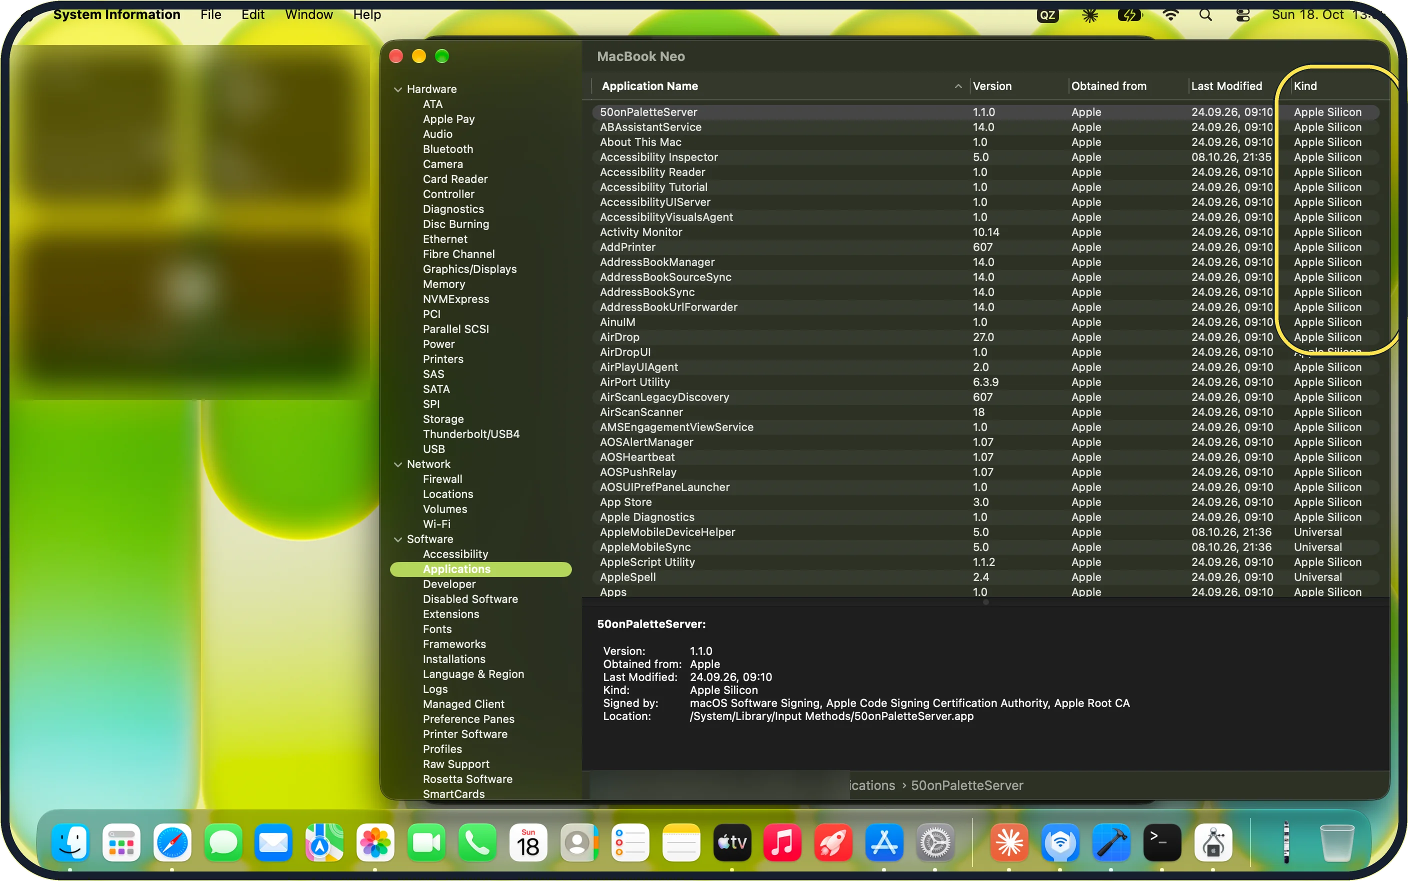The height and width of the screenshot is (881, 1408).
Task: Collapse the Hardware section
Action: click(x=398, y=89)
